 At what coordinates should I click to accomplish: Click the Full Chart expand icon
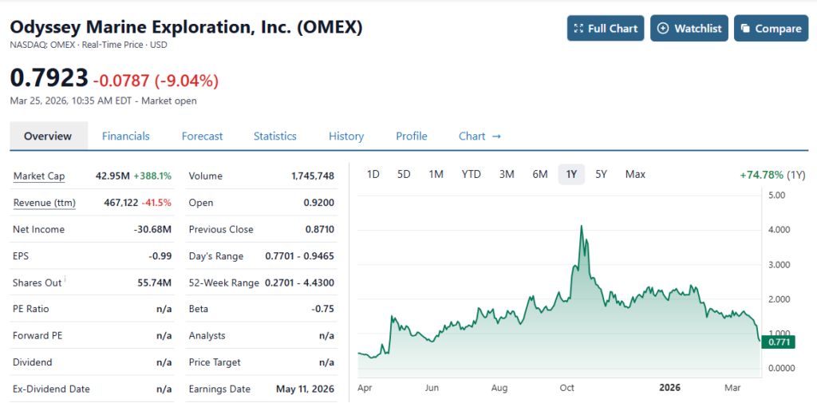point(579,29)
